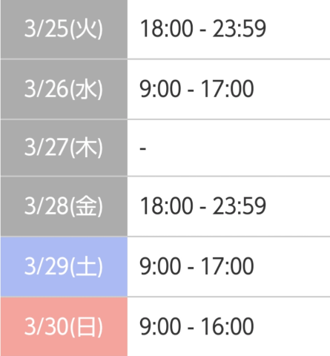Select the blue 3/29(土) Saturday cell
Viewport: 330px width, 356px height.
64,266
